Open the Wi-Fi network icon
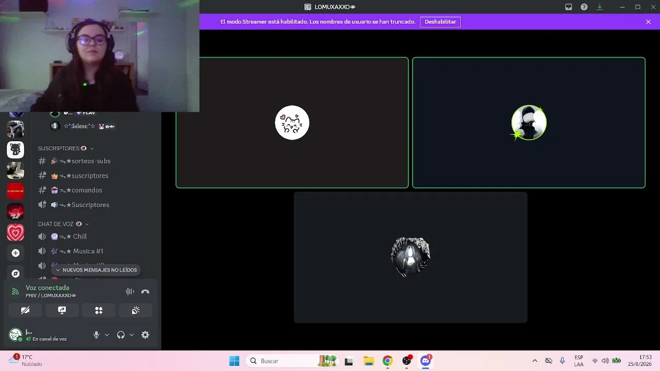The width and height of the screenshot is (660, 371). pyautogui.click(x=595, y=361)
